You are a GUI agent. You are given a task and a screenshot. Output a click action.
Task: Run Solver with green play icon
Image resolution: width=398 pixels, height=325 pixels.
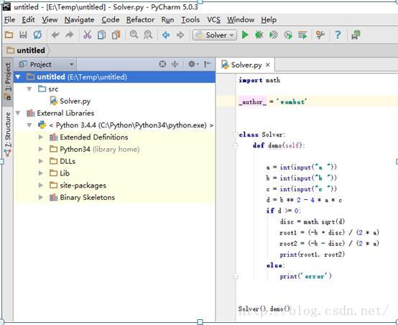[x=245, y=35]
